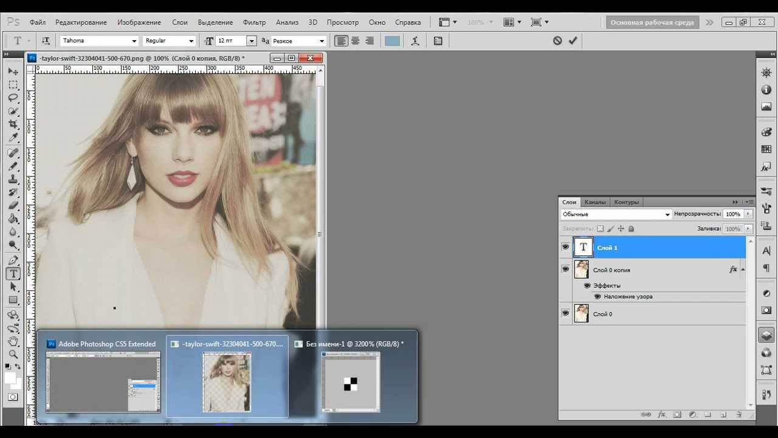Open the Резкое anti-aliasing dropdown
Viewport: 778px width, 438px height.
click(x=322, y=41)
